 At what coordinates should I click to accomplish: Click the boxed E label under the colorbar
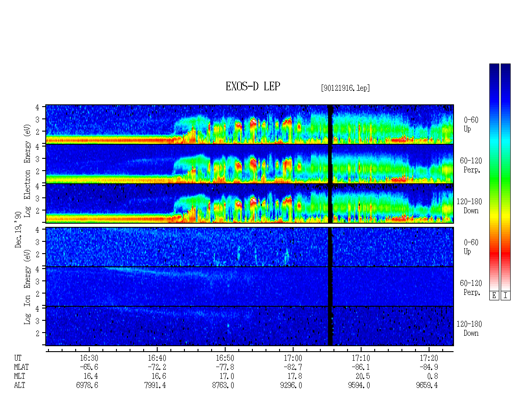pyautogui.click(x=494, y=295)
